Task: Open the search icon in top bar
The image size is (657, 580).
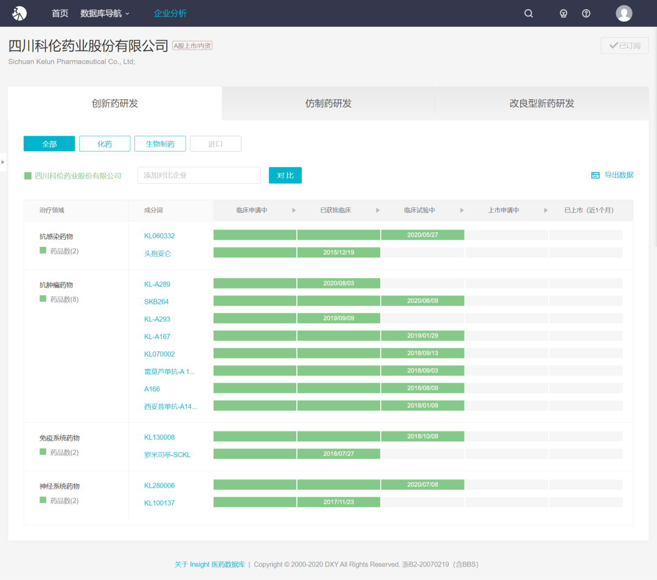Action: [x=529, y=13]
